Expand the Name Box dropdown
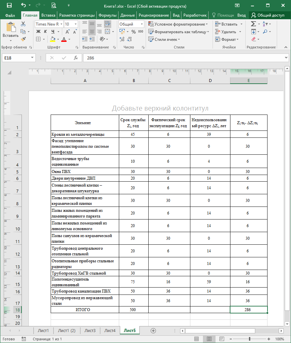291x343 pixels. pos(32,58)
